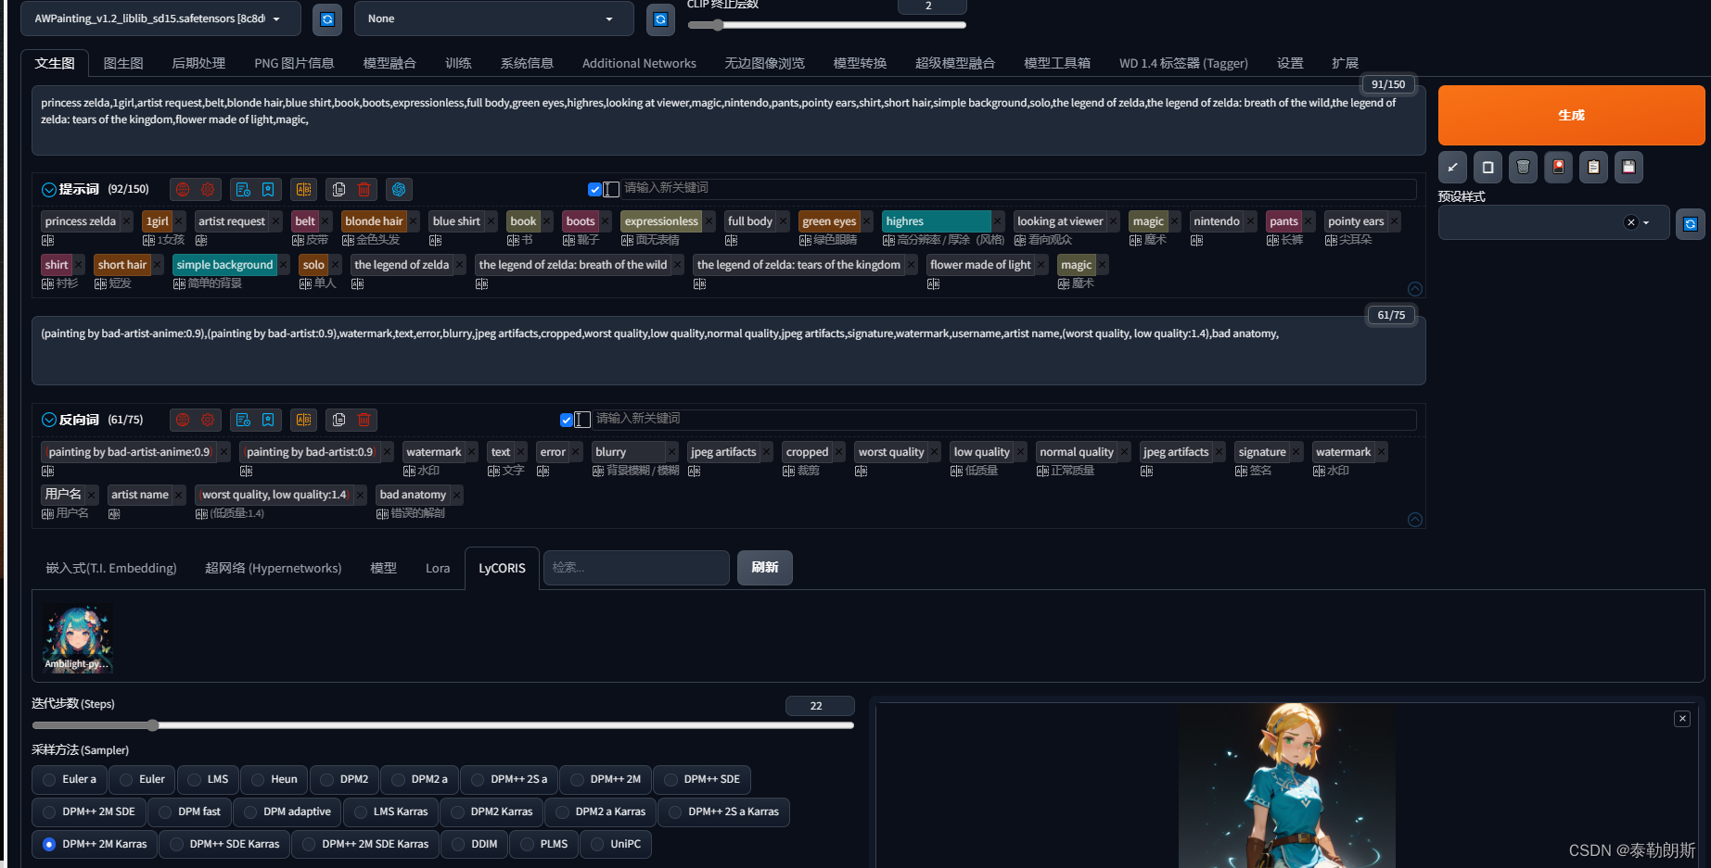Open the AWPainting checkpoint model dropdown
Viewport: 1711px width, 868px height.
(160, 19)
